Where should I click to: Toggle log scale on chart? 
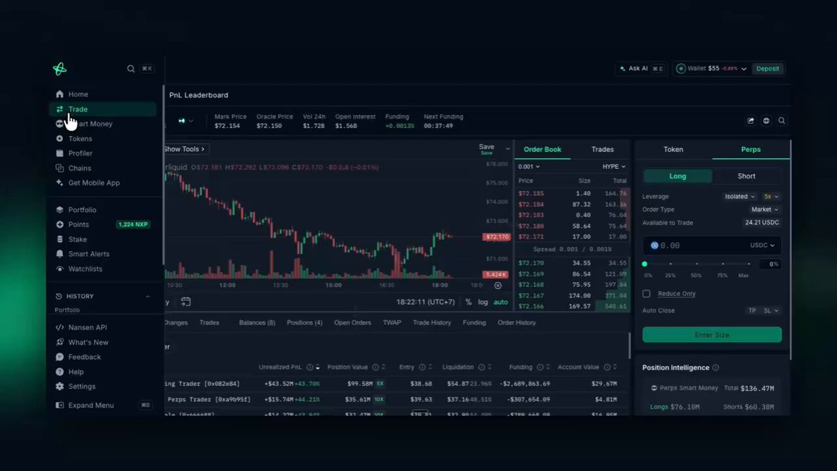pos(483,302)
